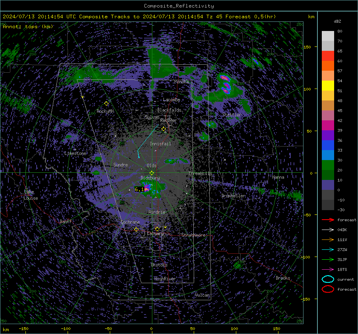Image resolution: width=358 pixels, height=334 pixels.
Task: Click the magenta 18TS arrow icon
Action: (x=328, y=270)
